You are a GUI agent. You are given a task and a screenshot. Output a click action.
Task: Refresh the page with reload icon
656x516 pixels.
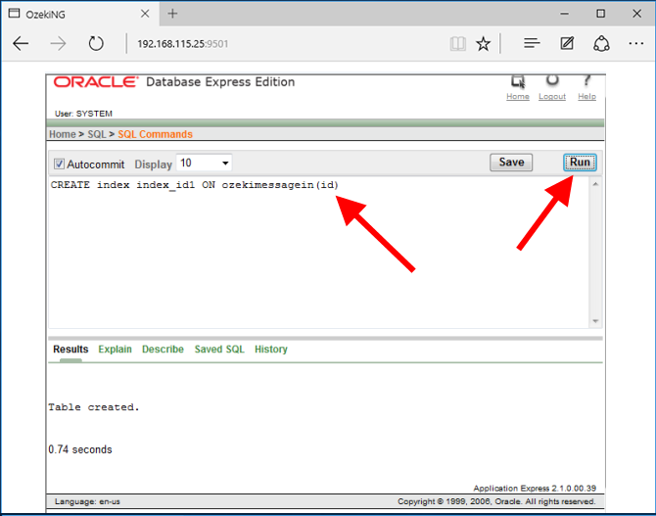[96, 44]
